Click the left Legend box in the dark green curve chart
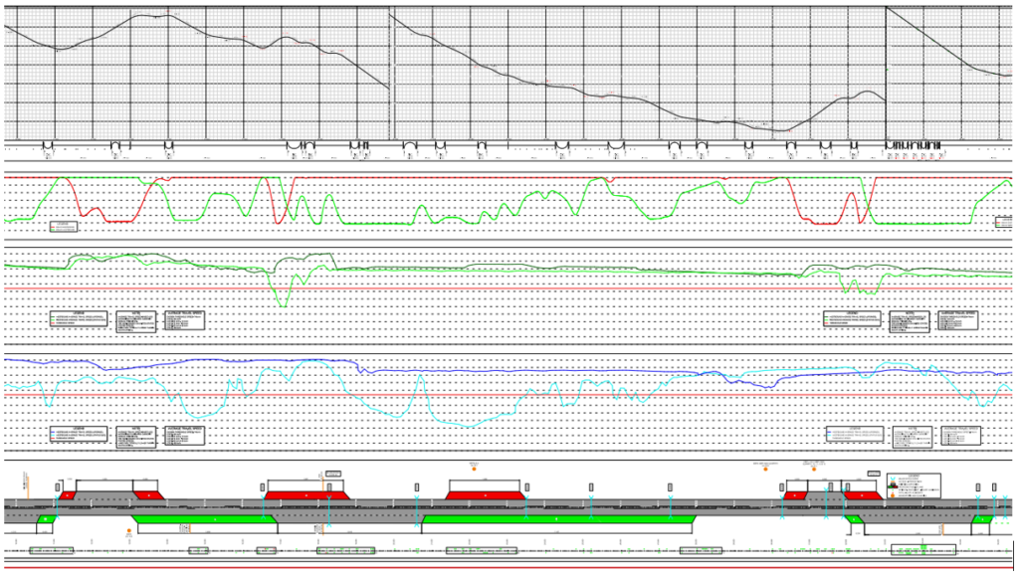This screenshot has width=1019, height=576. pyautogui.click(x=78, y=319)
